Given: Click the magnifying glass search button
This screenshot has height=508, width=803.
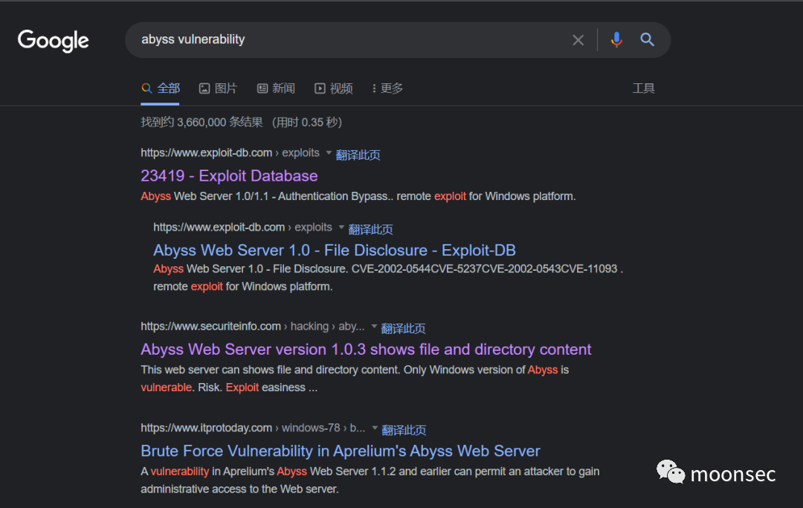Looking at the screenshot, I should tap(648, 39).
